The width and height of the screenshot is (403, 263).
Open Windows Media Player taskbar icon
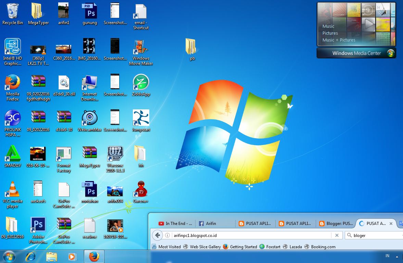[72, 256]
